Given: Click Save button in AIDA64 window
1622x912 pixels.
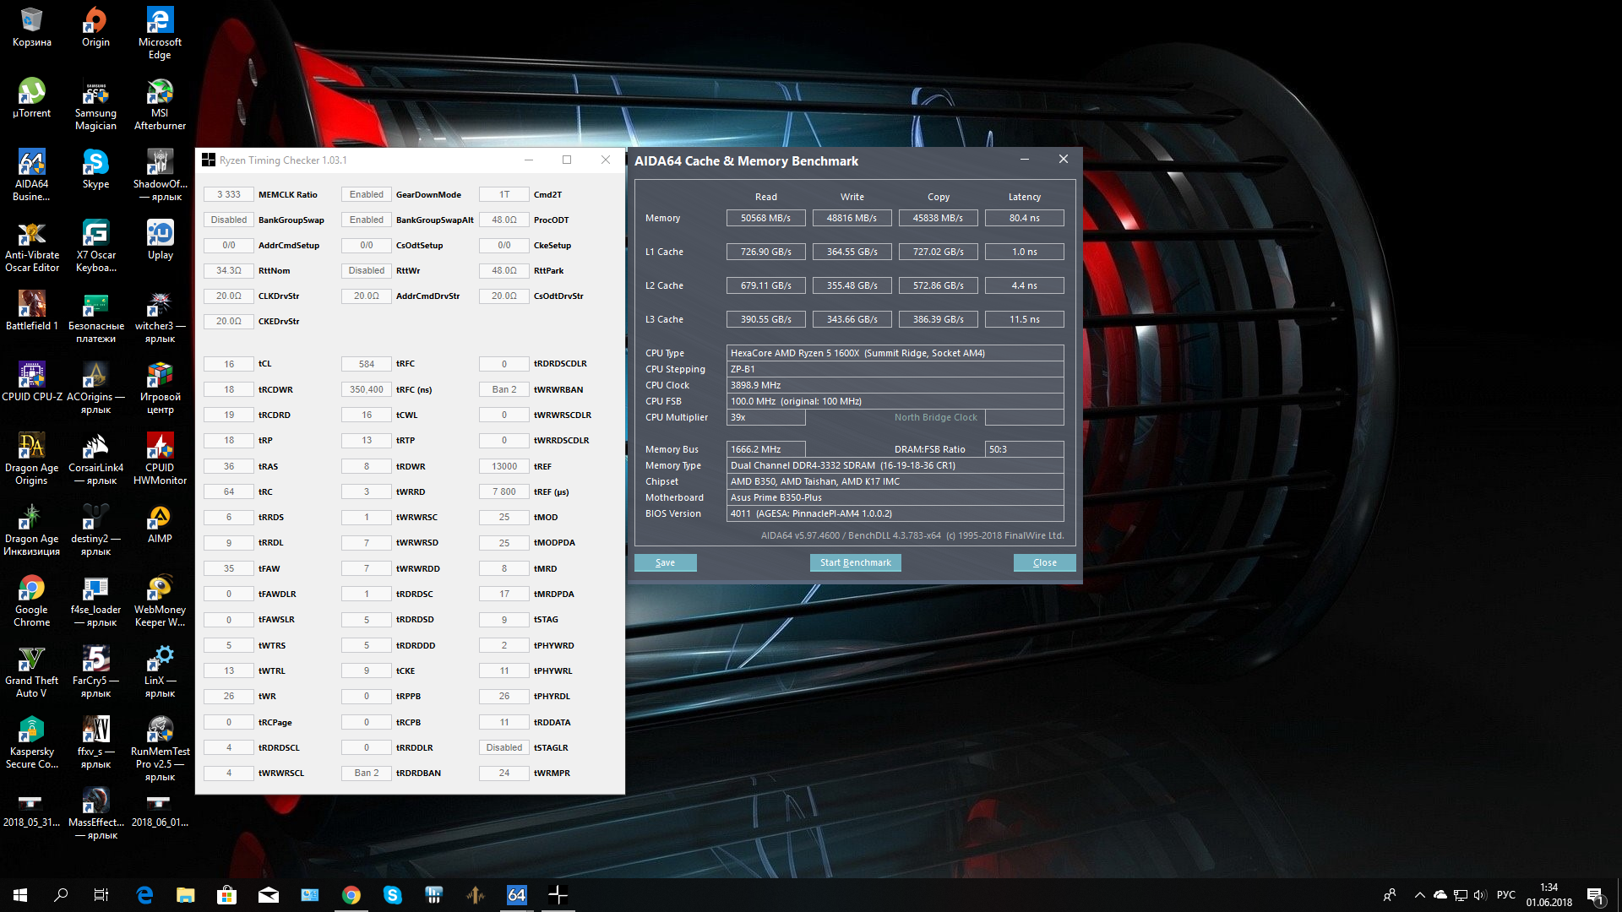Looking at the screenshot, I should pyautogui.click(x=665, y=562).
